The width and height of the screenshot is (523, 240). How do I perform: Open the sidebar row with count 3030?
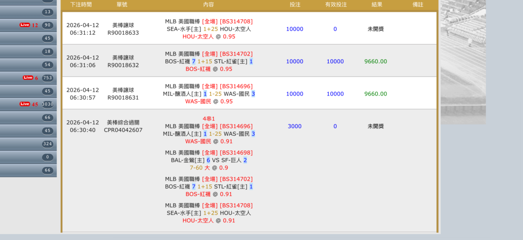pos(28,104)
